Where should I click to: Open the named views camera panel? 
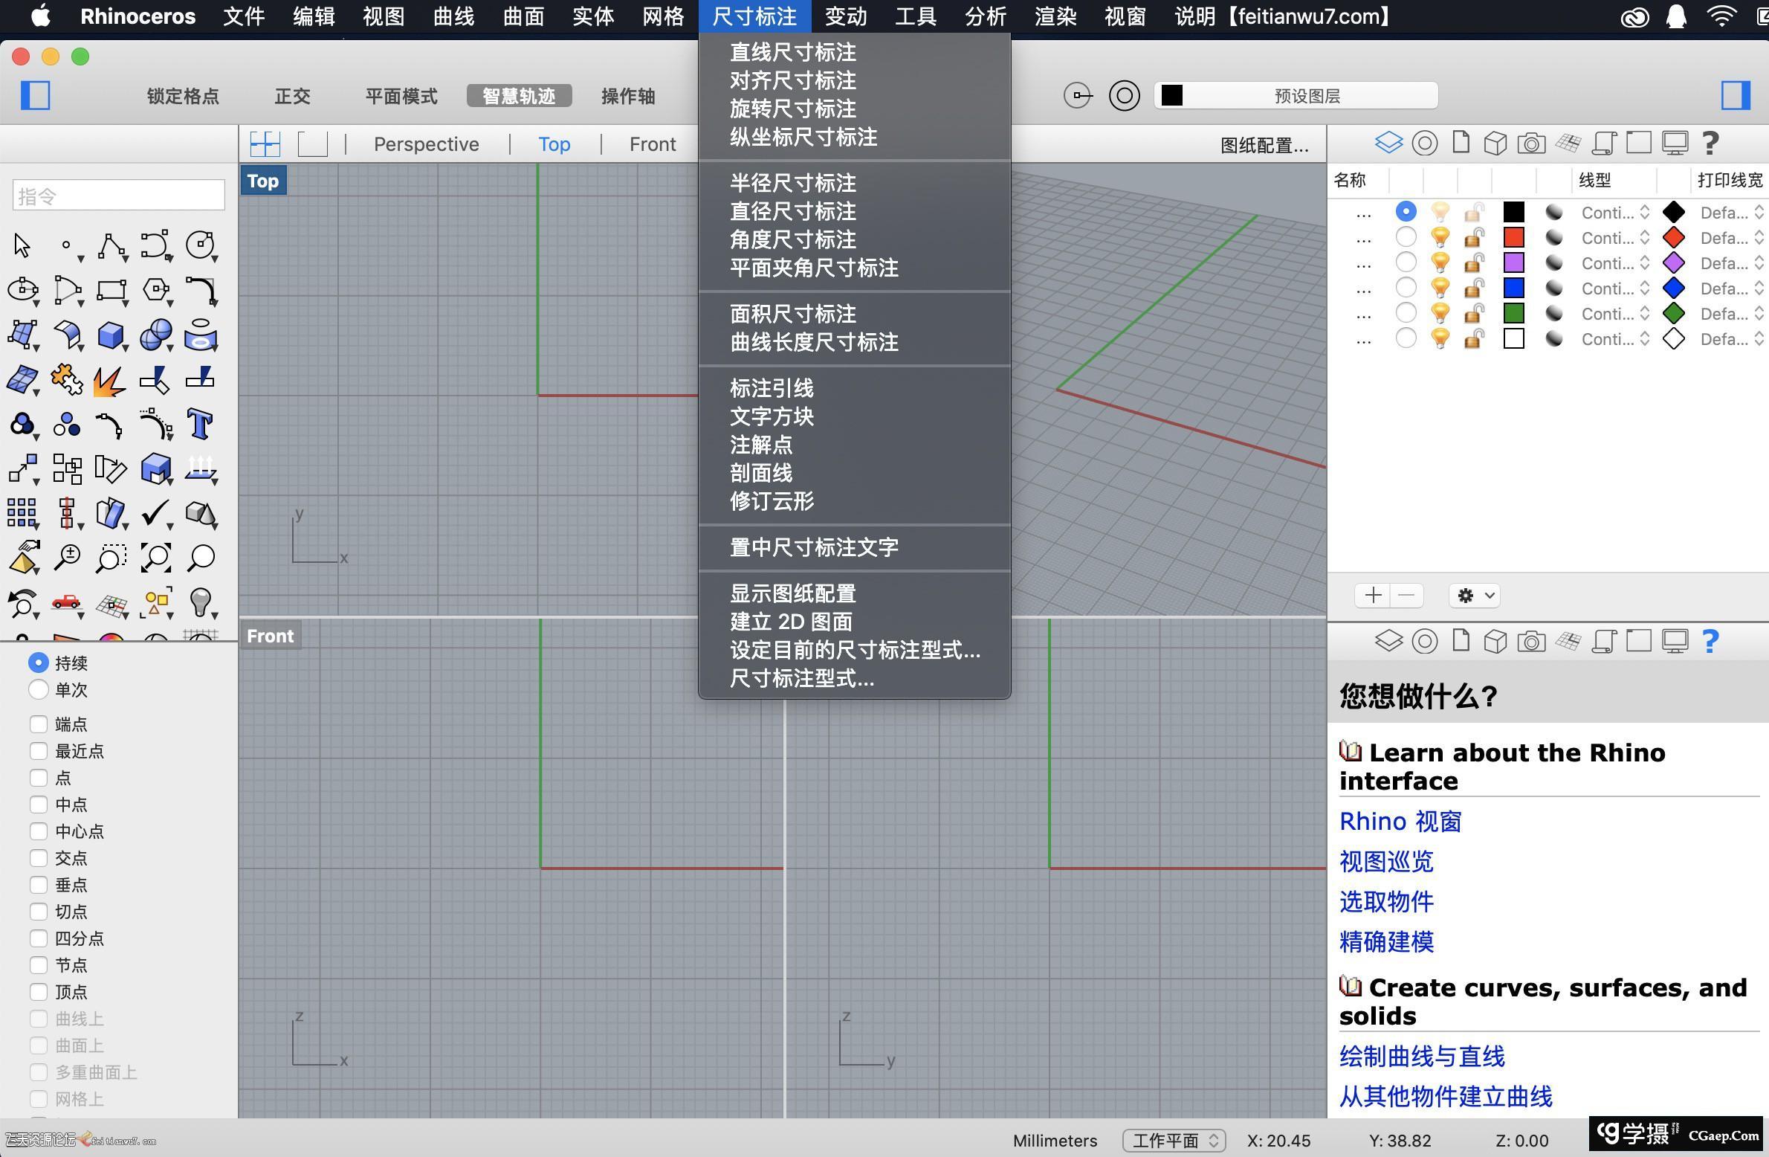(1532, 143)
